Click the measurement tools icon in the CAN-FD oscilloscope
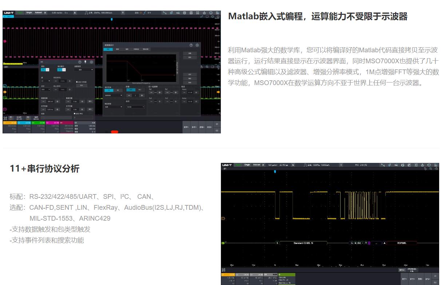 pyautogui.click(x=223, y=270)
